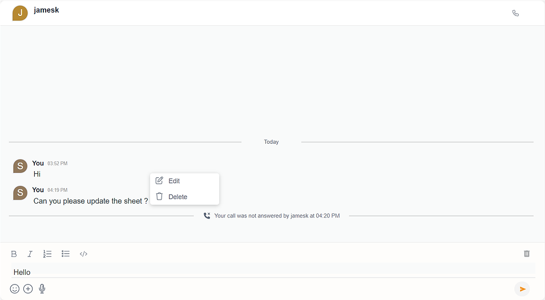This screenshot has width=545, height=300.
Task: Start a voice call with jamesk
Action: (x=515, y=13)
